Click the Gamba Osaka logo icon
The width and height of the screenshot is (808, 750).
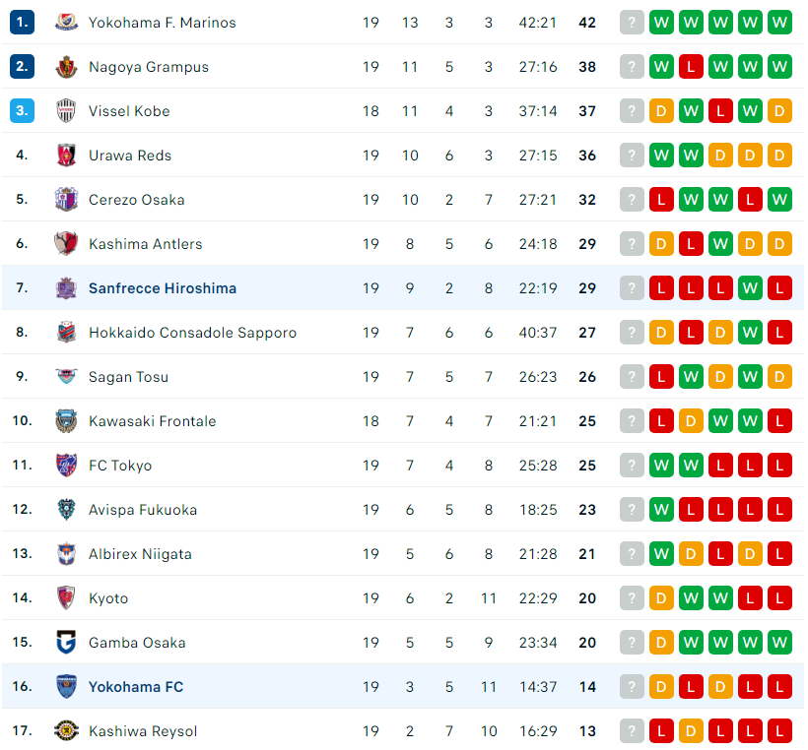click(66, 642)
